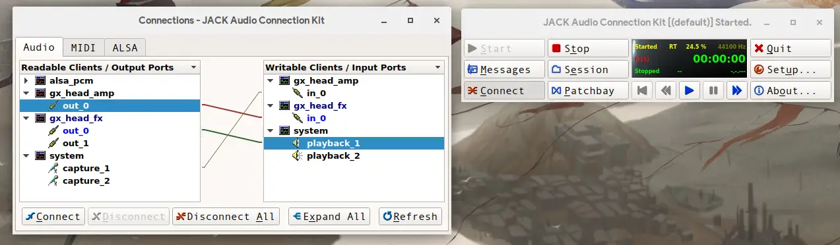This screenshot has height=245, width=840.
Task: Click the transport pause button
Action: [x=713, y=90]
